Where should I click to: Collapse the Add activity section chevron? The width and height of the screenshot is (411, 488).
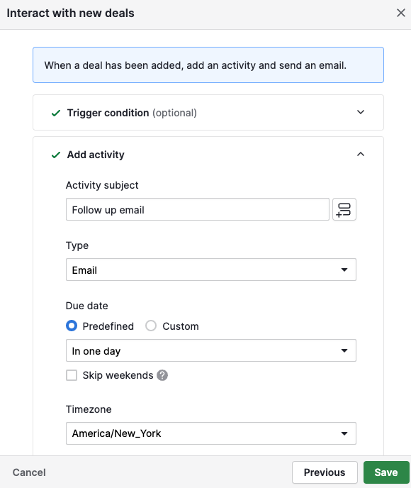coord(361,154)
